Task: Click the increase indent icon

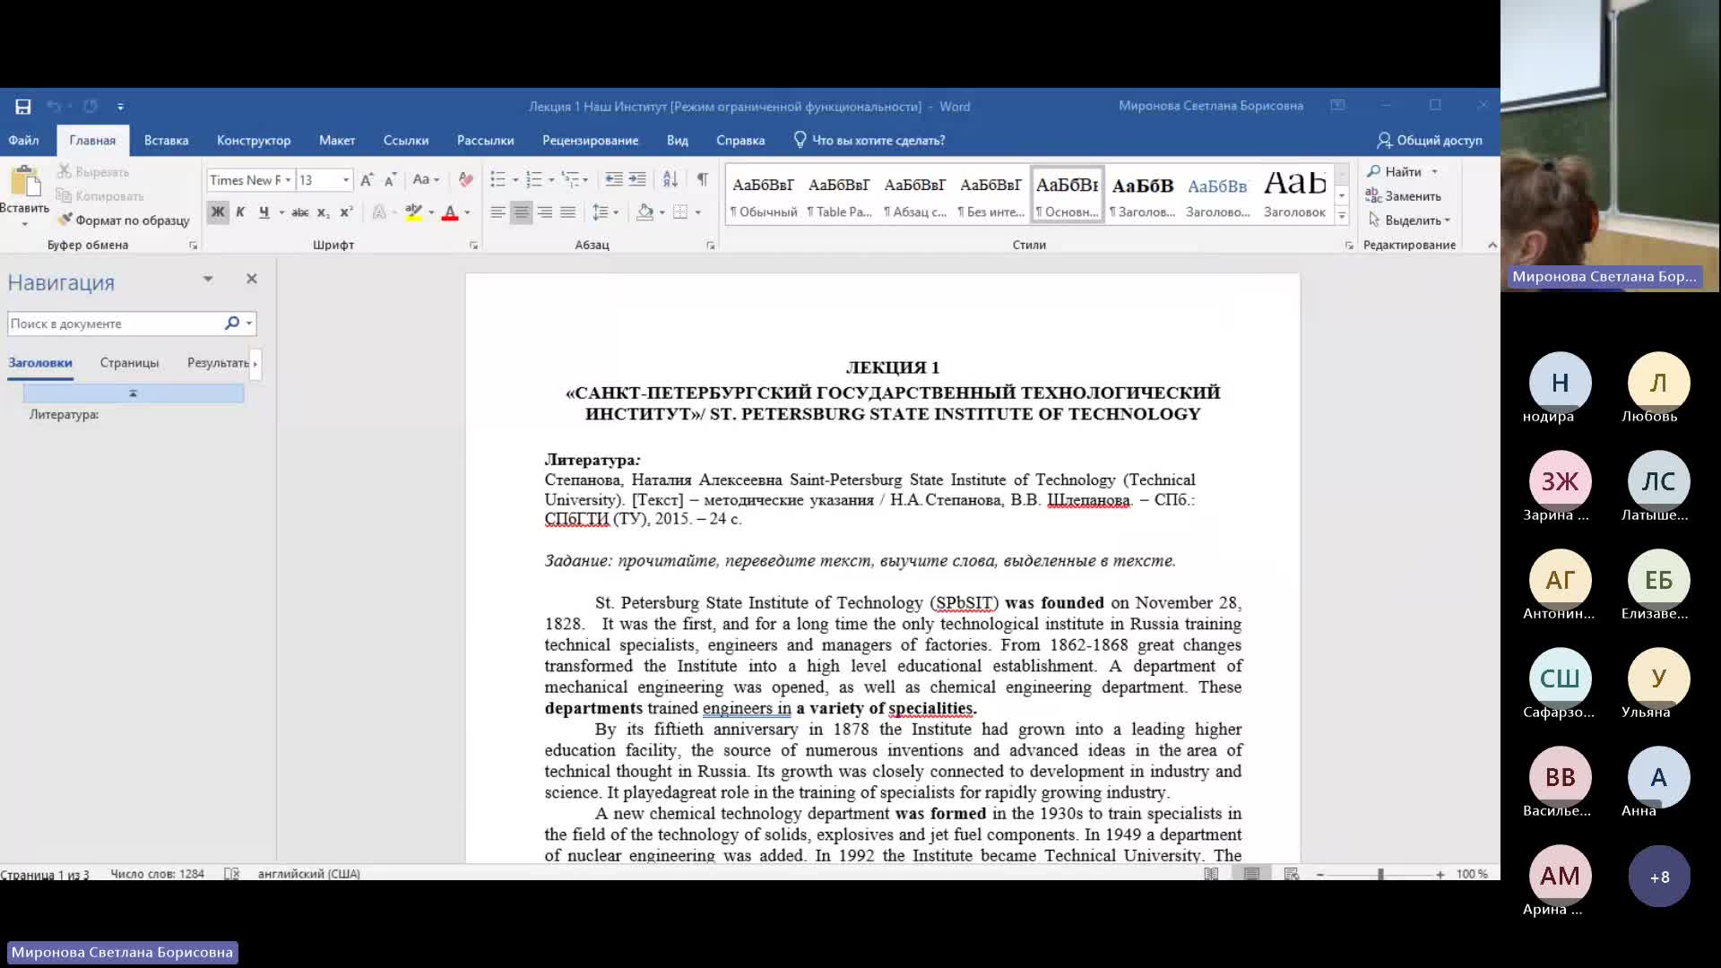Action: (637, 180)
